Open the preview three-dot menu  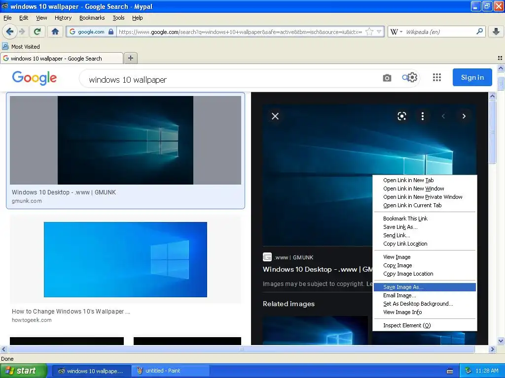tap(423, 116)
